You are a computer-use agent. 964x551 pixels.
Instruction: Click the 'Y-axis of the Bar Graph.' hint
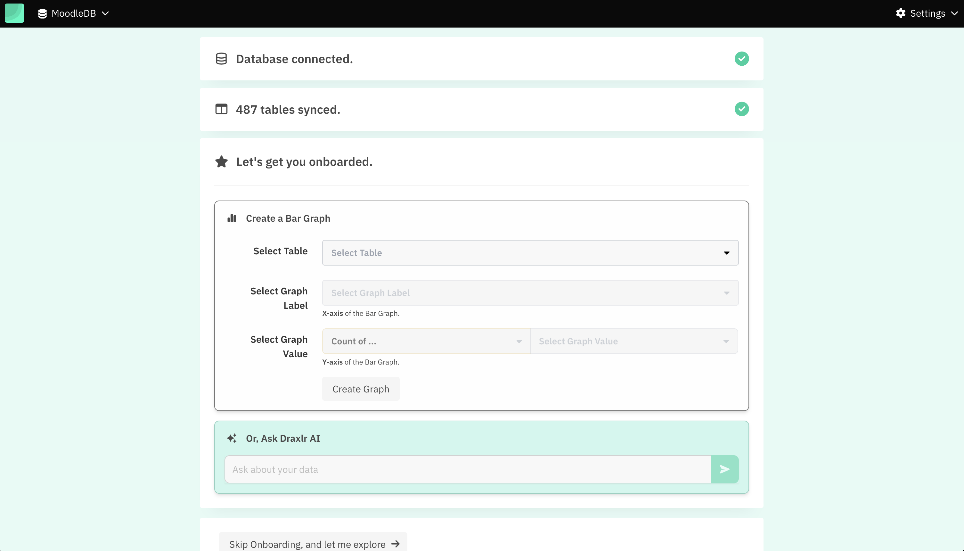[x=361, y=362]
